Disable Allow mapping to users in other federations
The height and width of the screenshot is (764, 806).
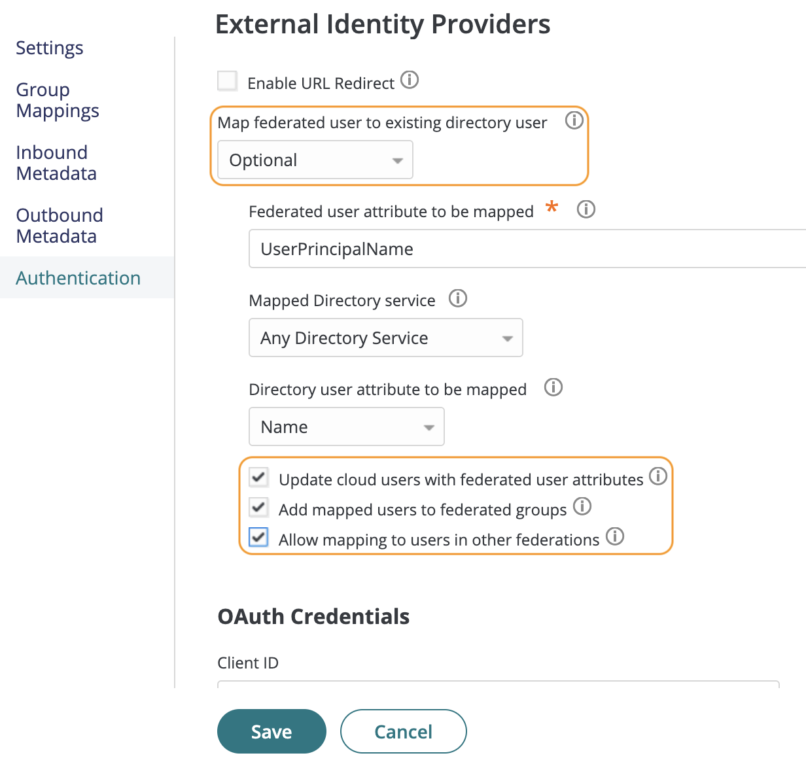pos(258,537)
